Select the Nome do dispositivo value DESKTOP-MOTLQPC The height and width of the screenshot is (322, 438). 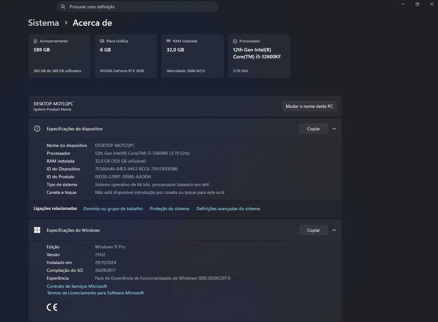(115, 145)
